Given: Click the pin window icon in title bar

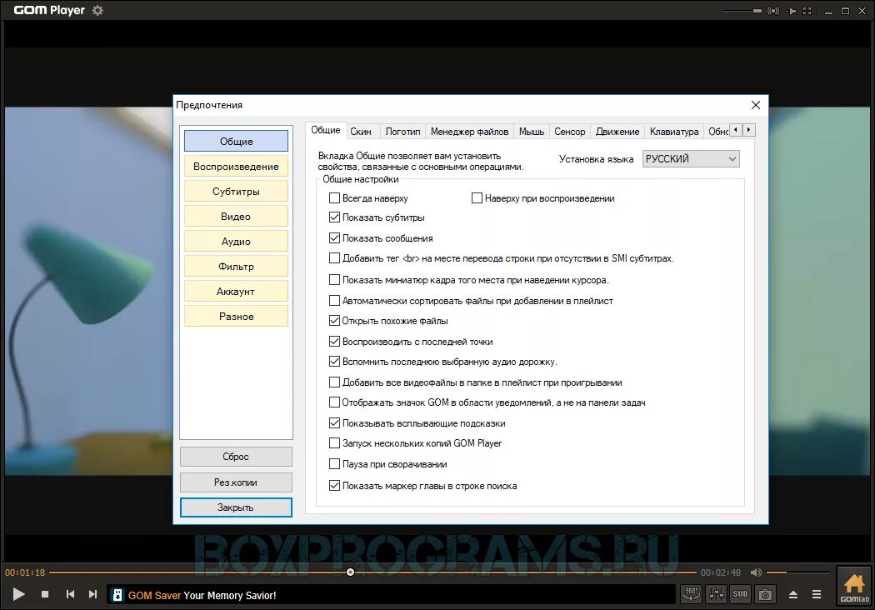Looking at the screenshot, I should tap(791, 11).
